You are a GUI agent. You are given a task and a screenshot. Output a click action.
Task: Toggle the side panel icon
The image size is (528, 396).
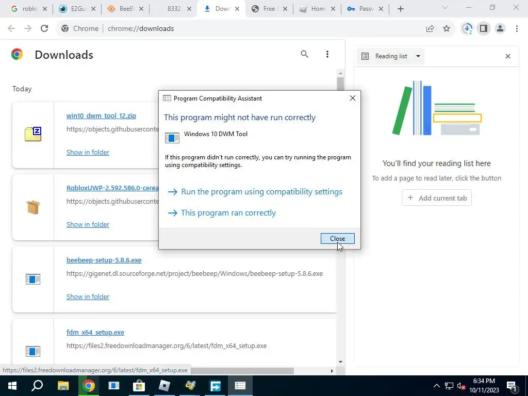tap(484, 29)
